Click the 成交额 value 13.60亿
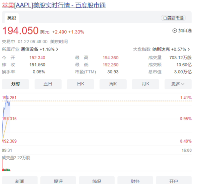This screenshot has height=184, width=199. tap(184, 65)
